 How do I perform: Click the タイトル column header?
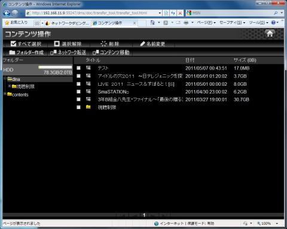tap(93, 60)
